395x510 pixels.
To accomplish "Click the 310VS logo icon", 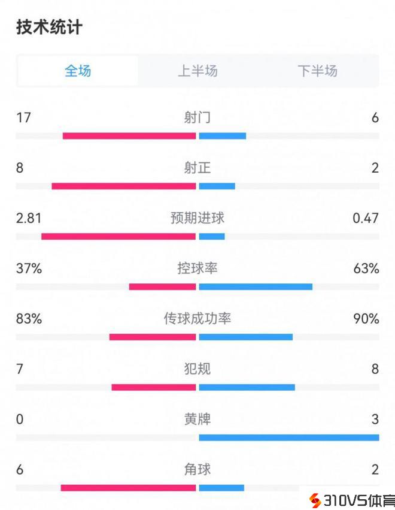I will click(x=315, y=500).
